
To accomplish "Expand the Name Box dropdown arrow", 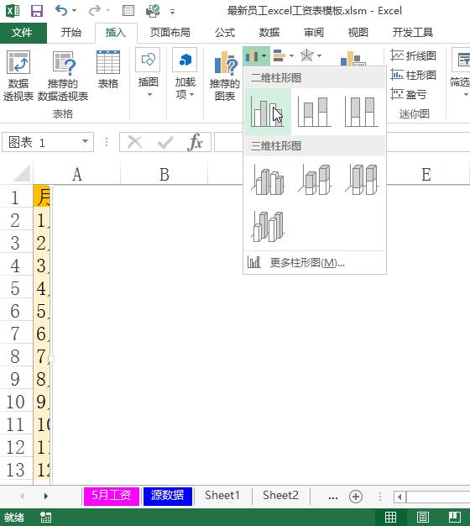I will coord(85,142).
